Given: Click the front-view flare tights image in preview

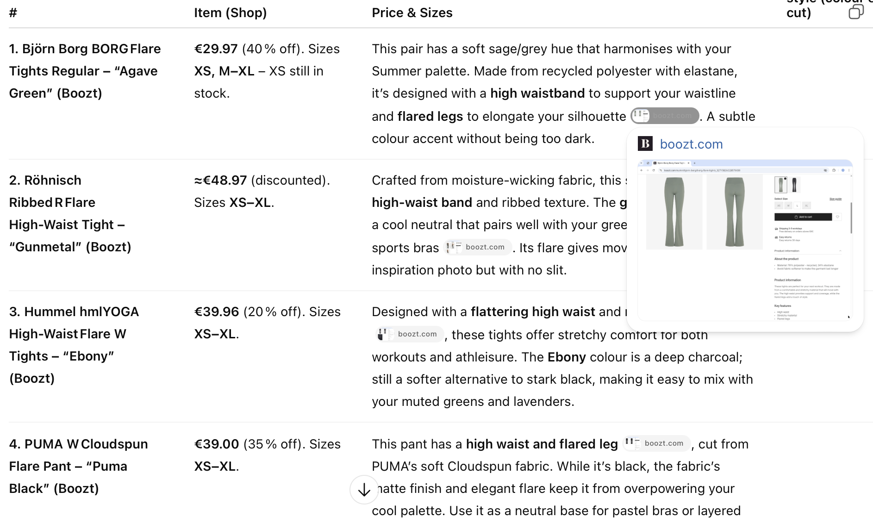Looking at the screenshot, I should click(674, 212).
